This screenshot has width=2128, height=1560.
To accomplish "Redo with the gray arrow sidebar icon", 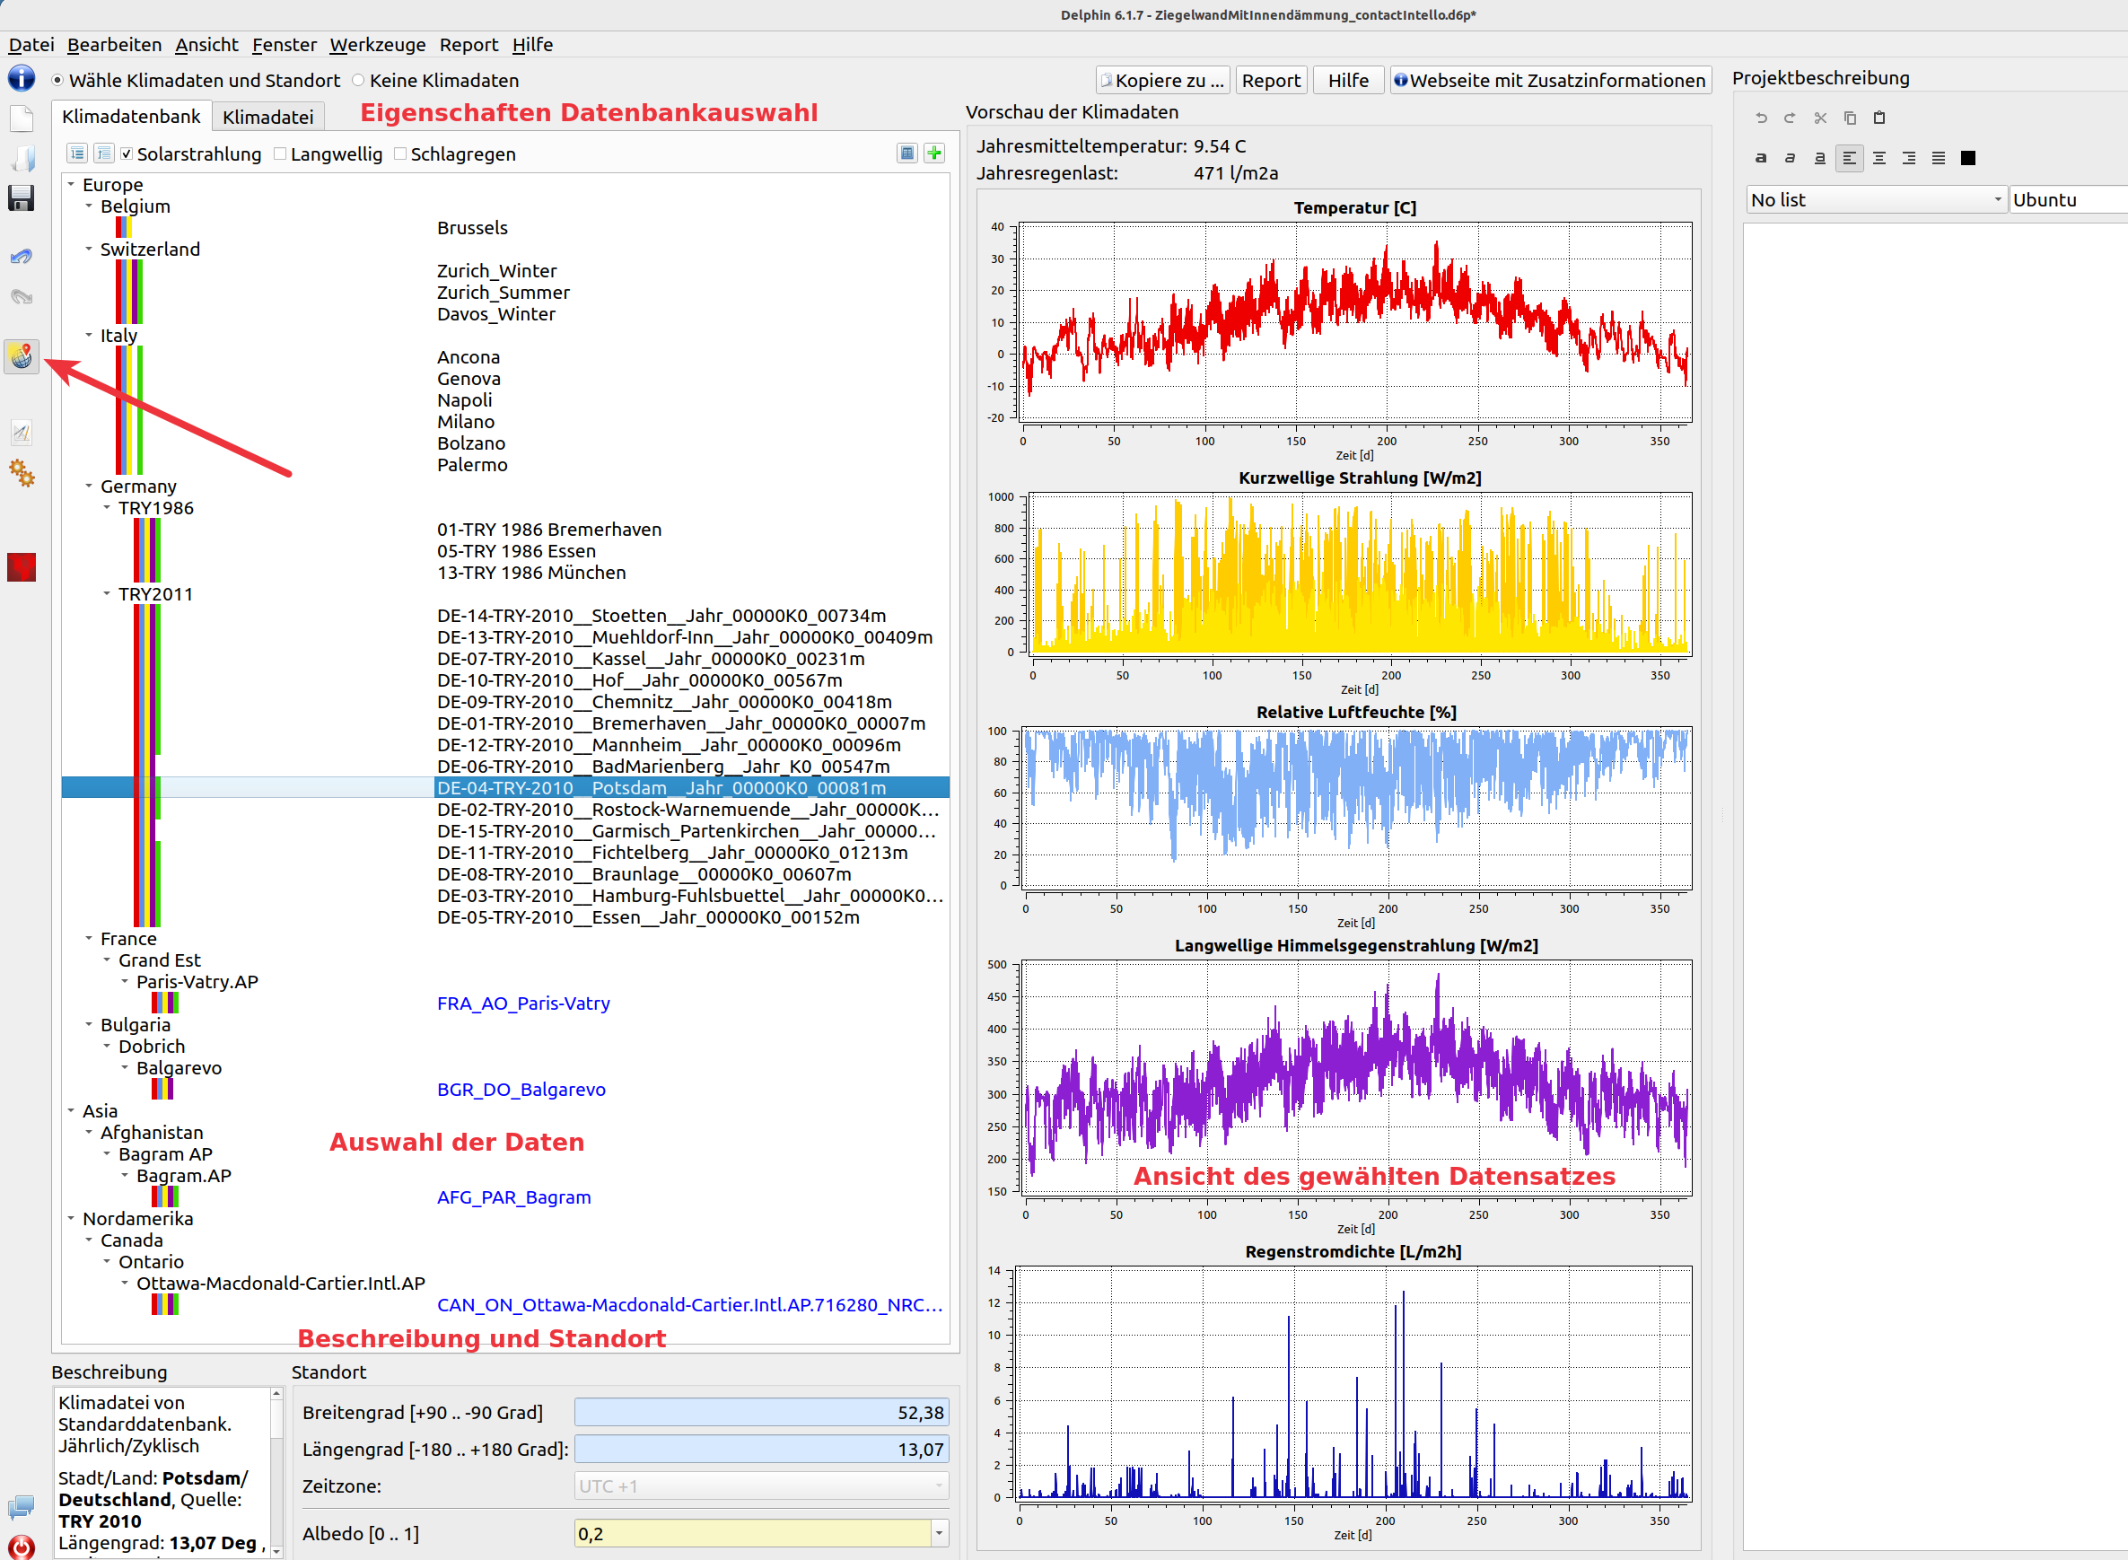I will coord(21,296).
